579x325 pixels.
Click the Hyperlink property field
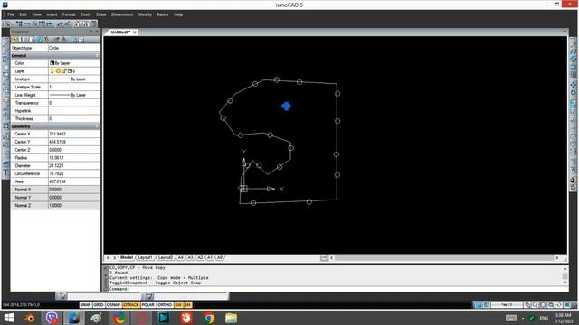(74, 111)
